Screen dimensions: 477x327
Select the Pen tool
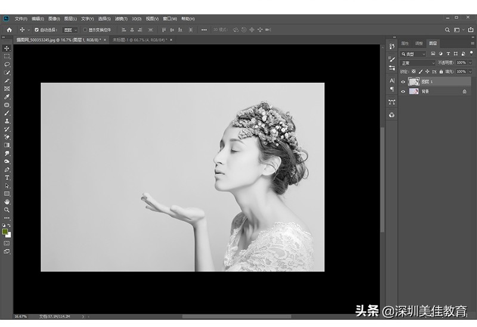(7, 170)
